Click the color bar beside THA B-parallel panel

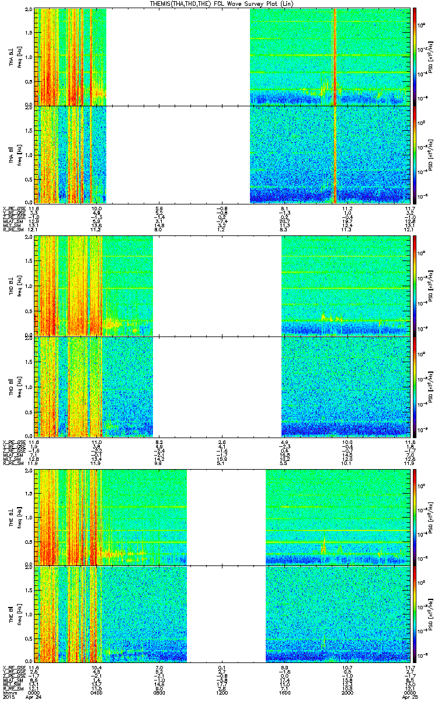[415, 155]
